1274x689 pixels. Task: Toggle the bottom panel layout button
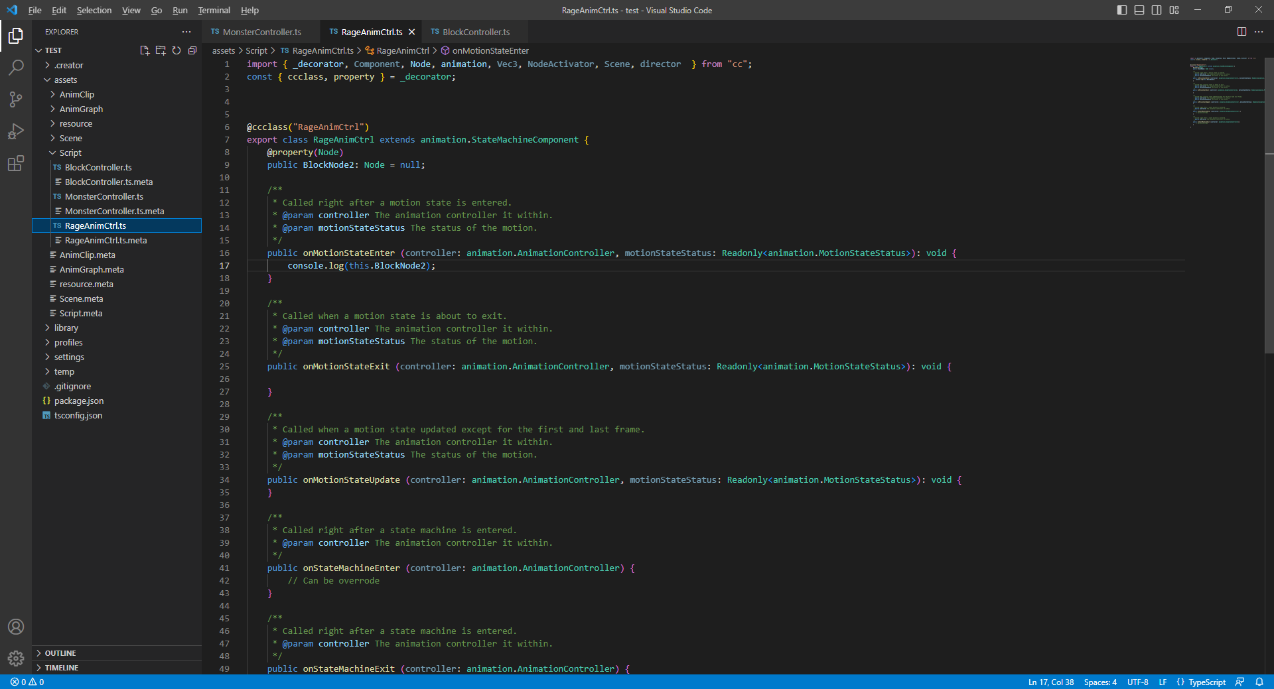pos(1139,10)
